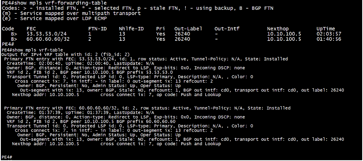
Task: Select the FEC column header
Action: (31, 29)
